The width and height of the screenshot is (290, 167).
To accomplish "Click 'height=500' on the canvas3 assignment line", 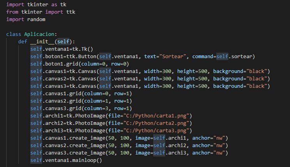I will click(192, 86).
